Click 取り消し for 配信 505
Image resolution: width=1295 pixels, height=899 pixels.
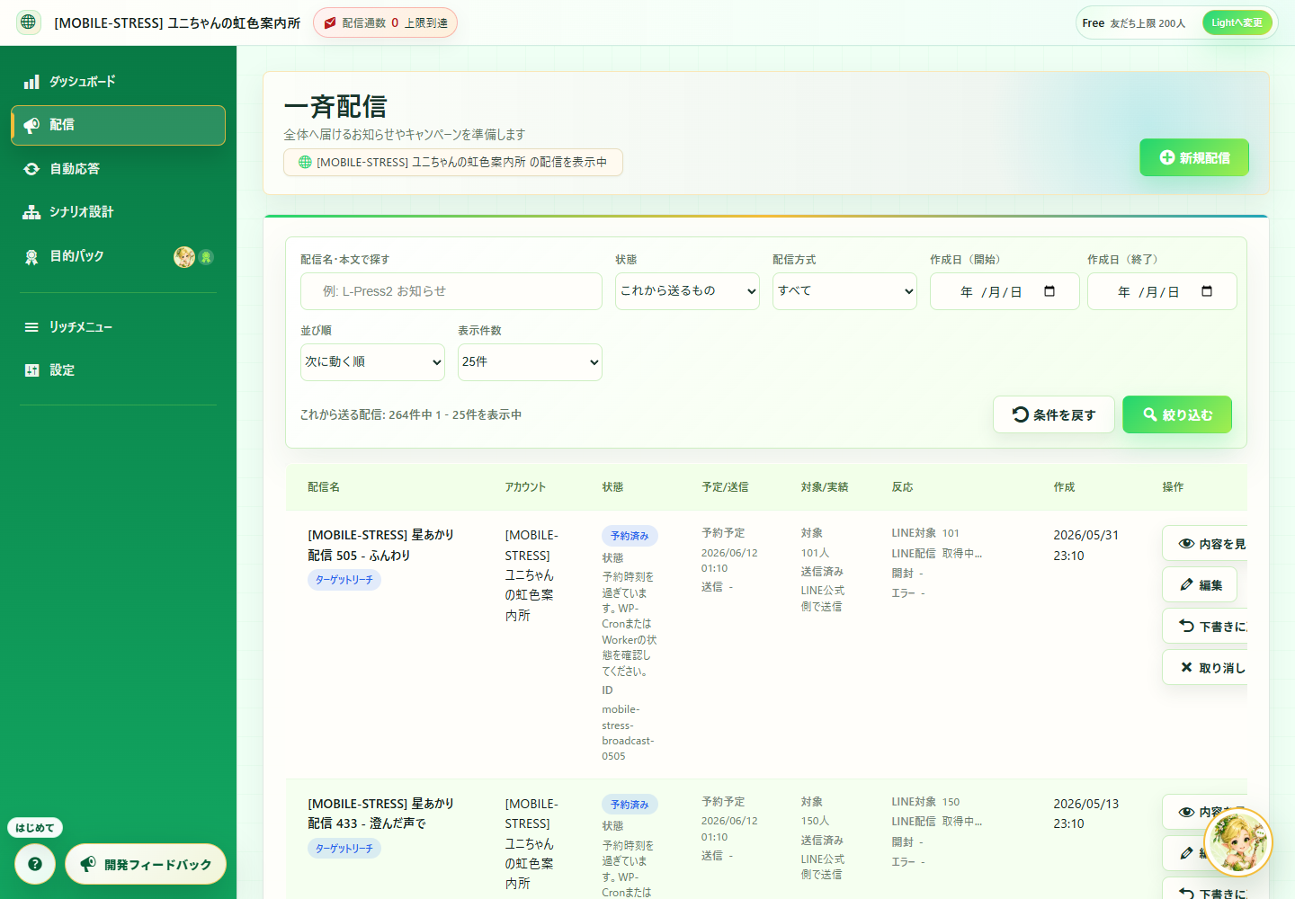(1205, 668)
